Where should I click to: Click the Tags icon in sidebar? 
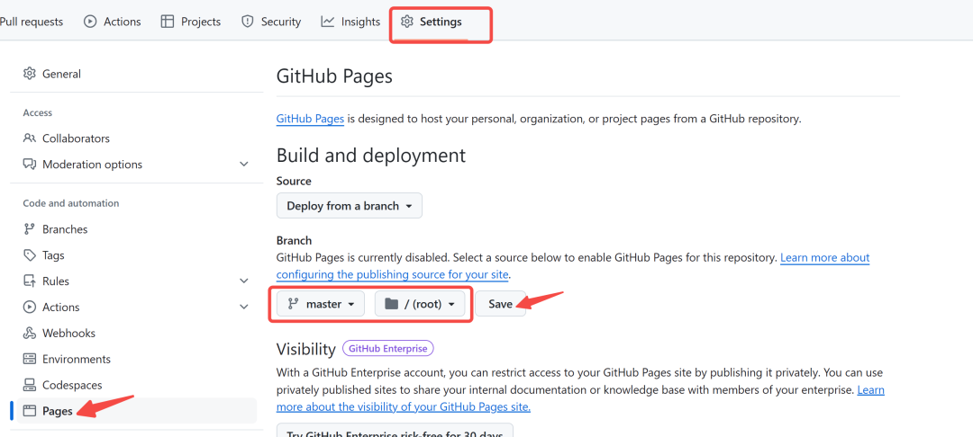pyautogui.click(x=30, y=255)
